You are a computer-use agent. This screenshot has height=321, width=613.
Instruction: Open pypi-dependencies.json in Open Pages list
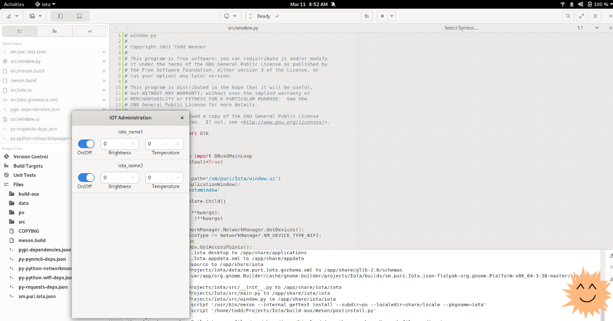click(x=35, y=110)
